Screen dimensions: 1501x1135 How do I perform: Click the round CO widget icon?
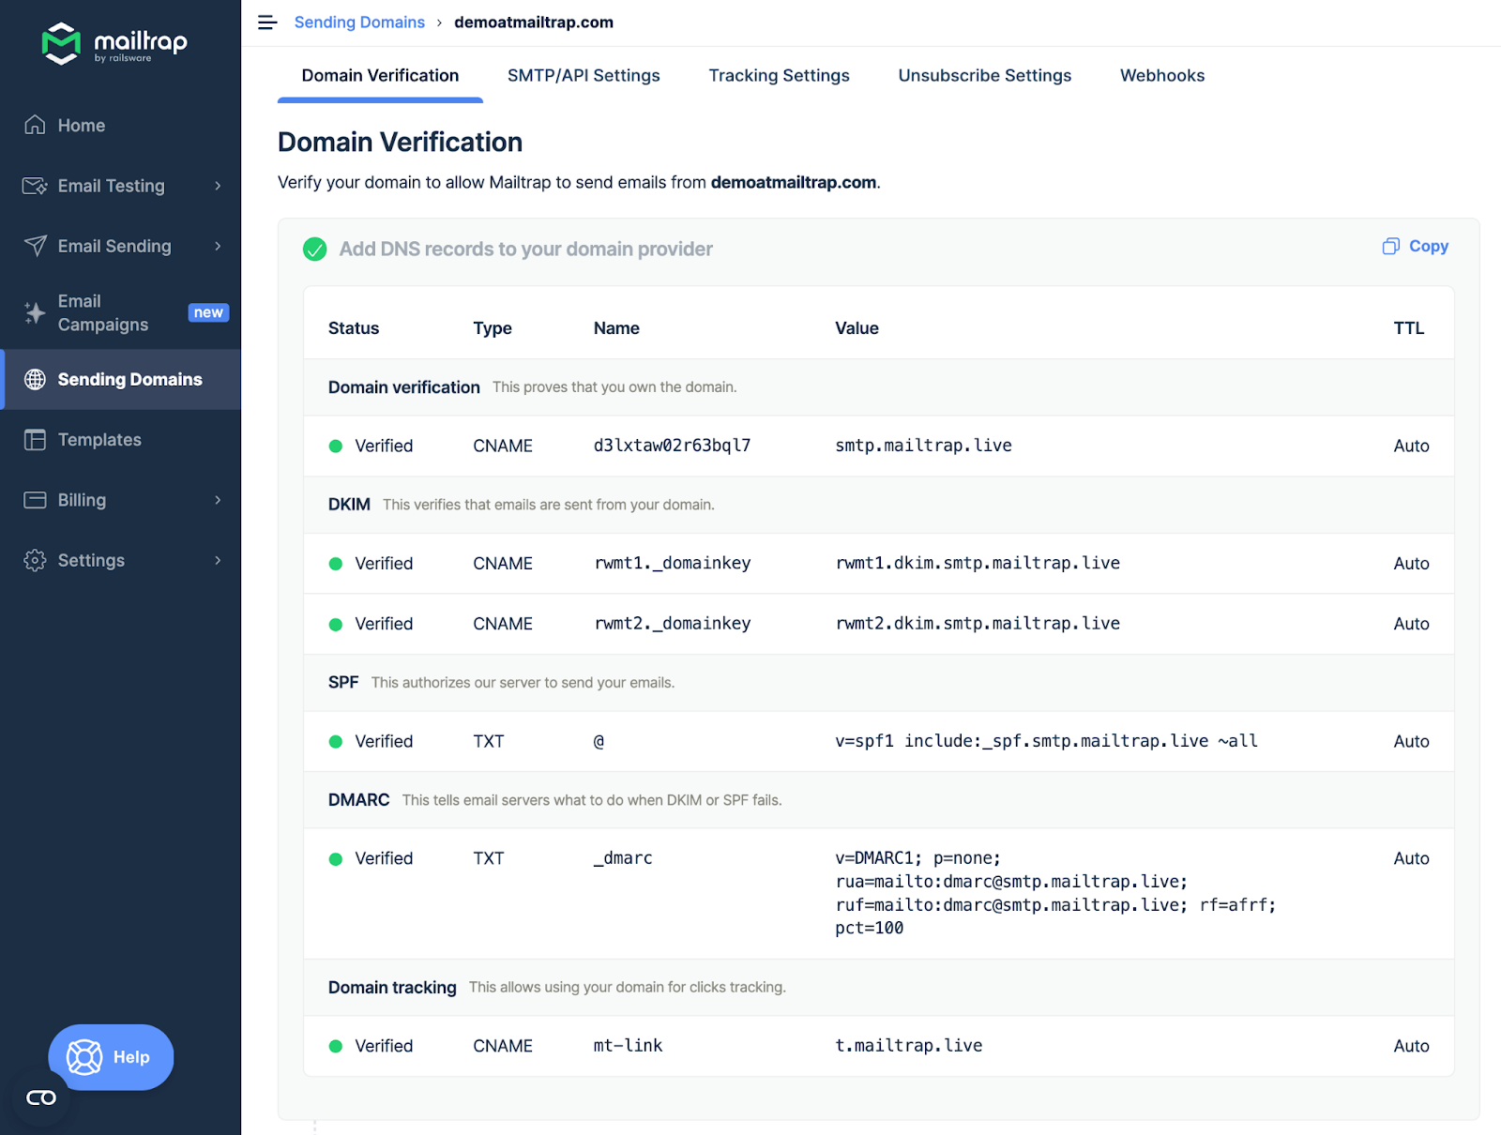(x=41, y=1097)
